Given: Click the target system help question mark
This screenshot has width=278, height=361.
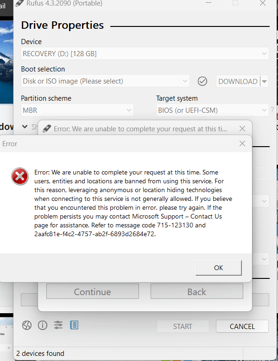Looking at the screenshot, I should coord(272,110).
